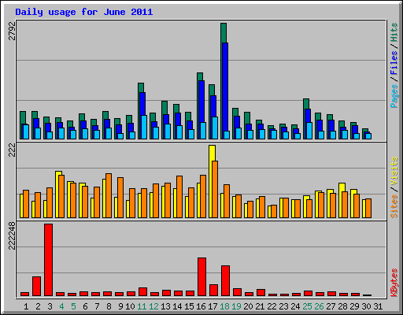403x315 pixels.
Task: Click the orange 'Sites' legend label
Action: pyautogui.click(x=394, y=206)
